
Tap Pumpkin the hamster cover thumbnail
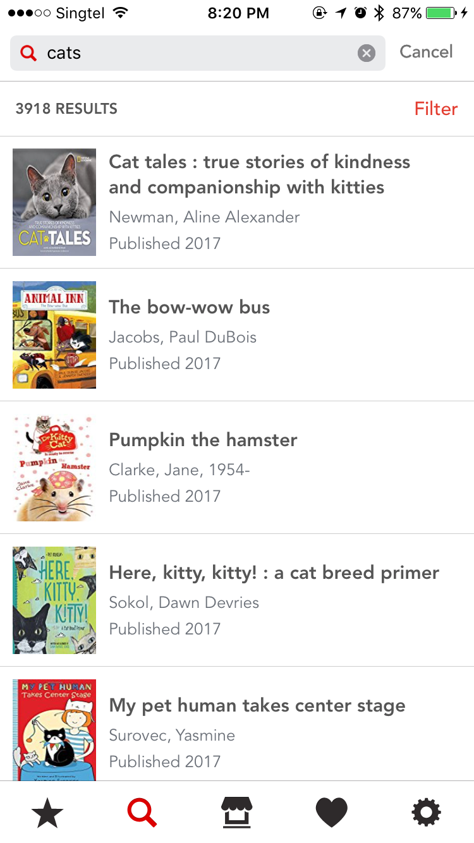[x=54, y=468]
